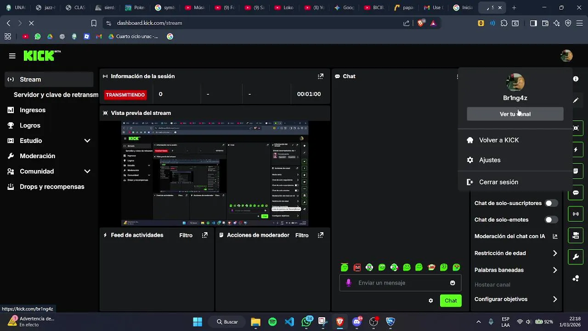Click the KICK beta logo
Viewport: 588px width, 331px height.
[42, 56]
